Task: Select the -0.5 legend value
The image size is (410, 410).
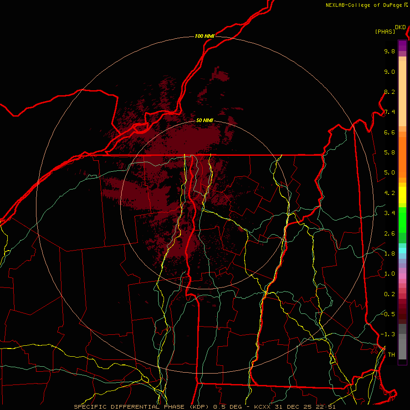Action: 388,314
